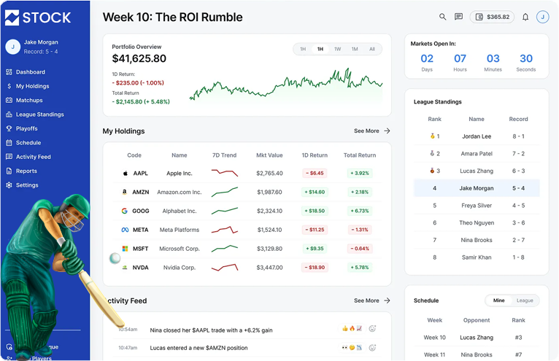Click the search magnifier icon

point(442,17)
